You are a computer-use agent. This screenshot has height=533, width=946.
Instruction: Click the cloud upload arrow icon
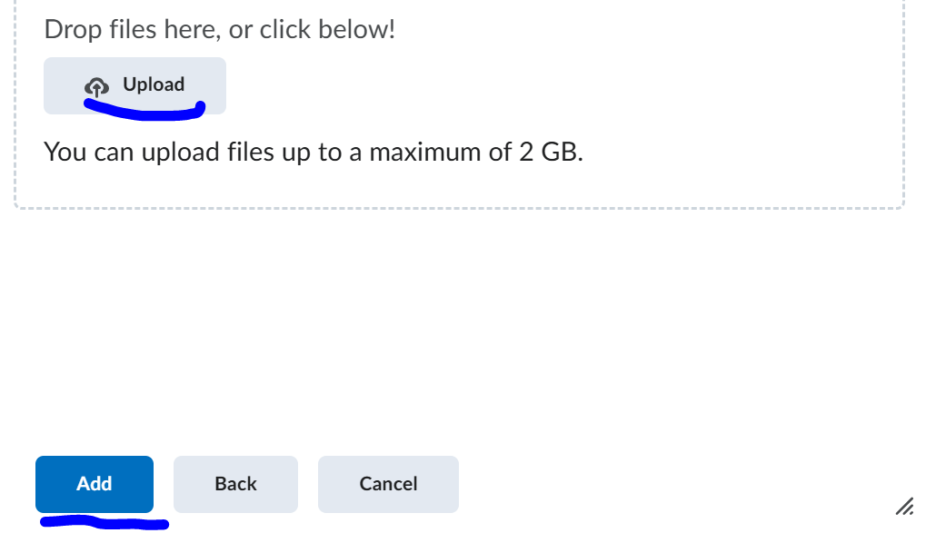coord(96,87)
